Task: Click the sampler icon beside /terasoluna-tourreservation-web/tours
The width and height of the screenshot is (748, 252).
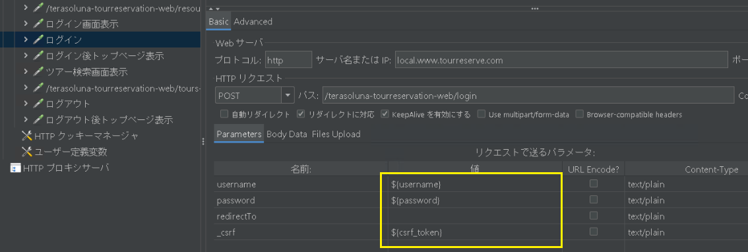Action: [39, 88]
